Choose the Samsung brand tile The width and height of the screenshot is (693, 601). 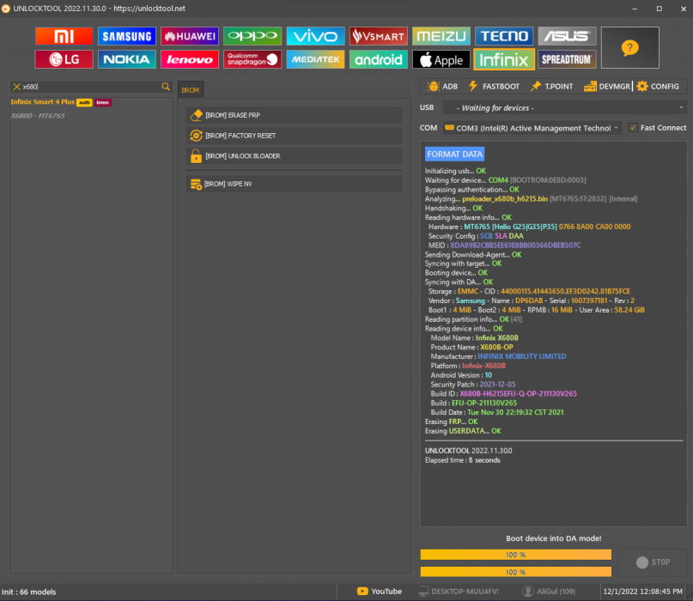[127, 36]
